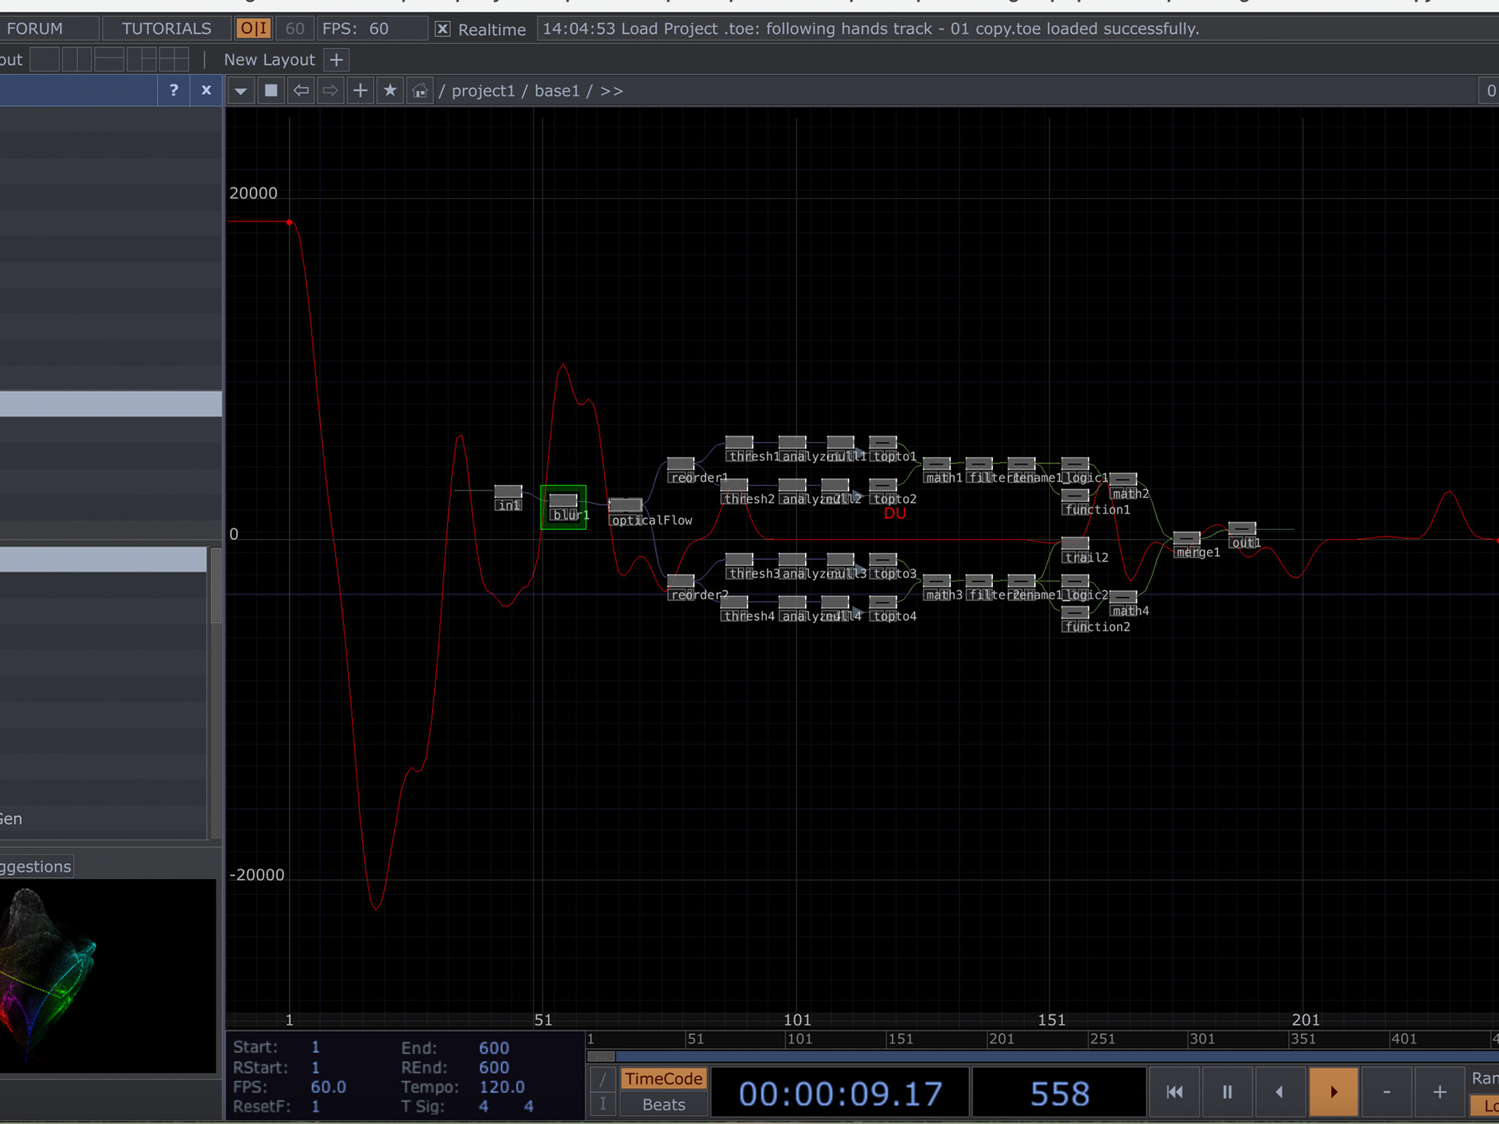Click the home network icon in path bar
Image resolution: width=1499 pixels, height=1124 pixels.
pos(420,91)
